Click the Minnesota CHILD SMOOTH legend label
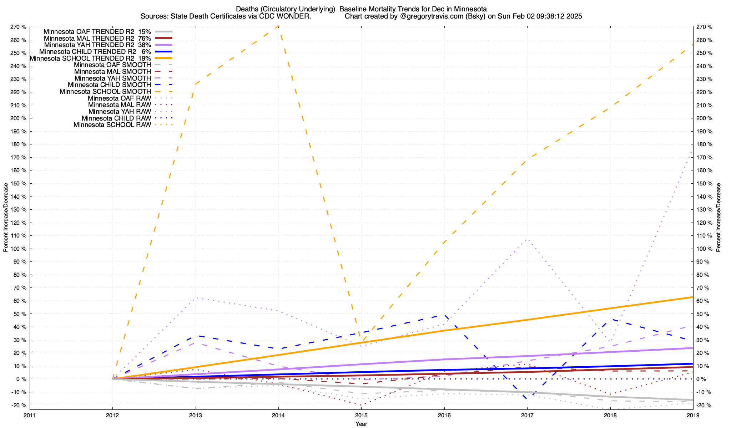 tap(109, 85)
